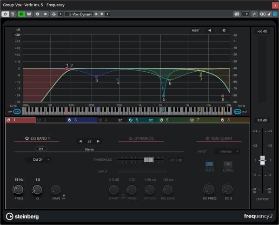Switch to band 3 tab
The height and width of the screenshot is (225, 279).
click(x=82, y=120)
